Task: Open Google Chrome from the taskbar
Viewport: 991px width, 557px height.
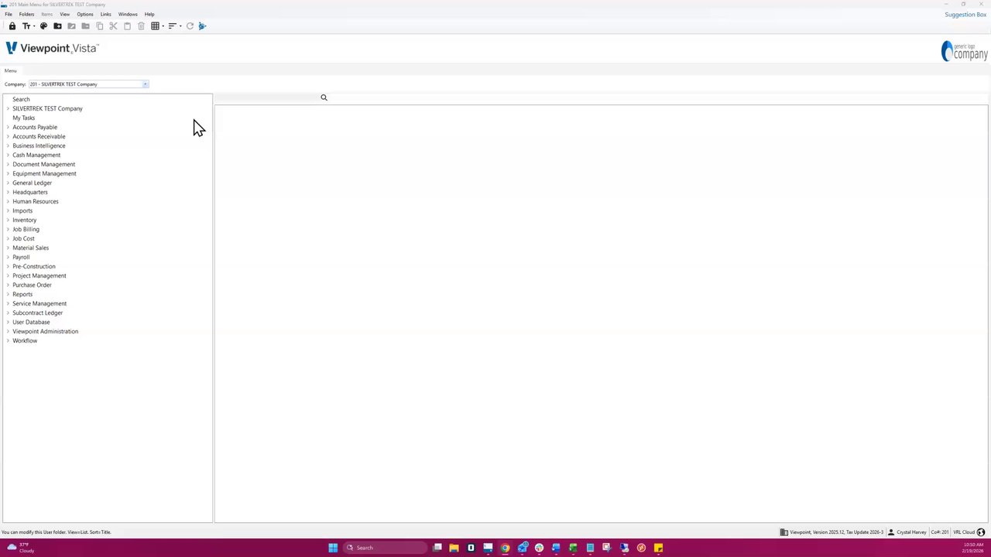Action: coord(505,548)
